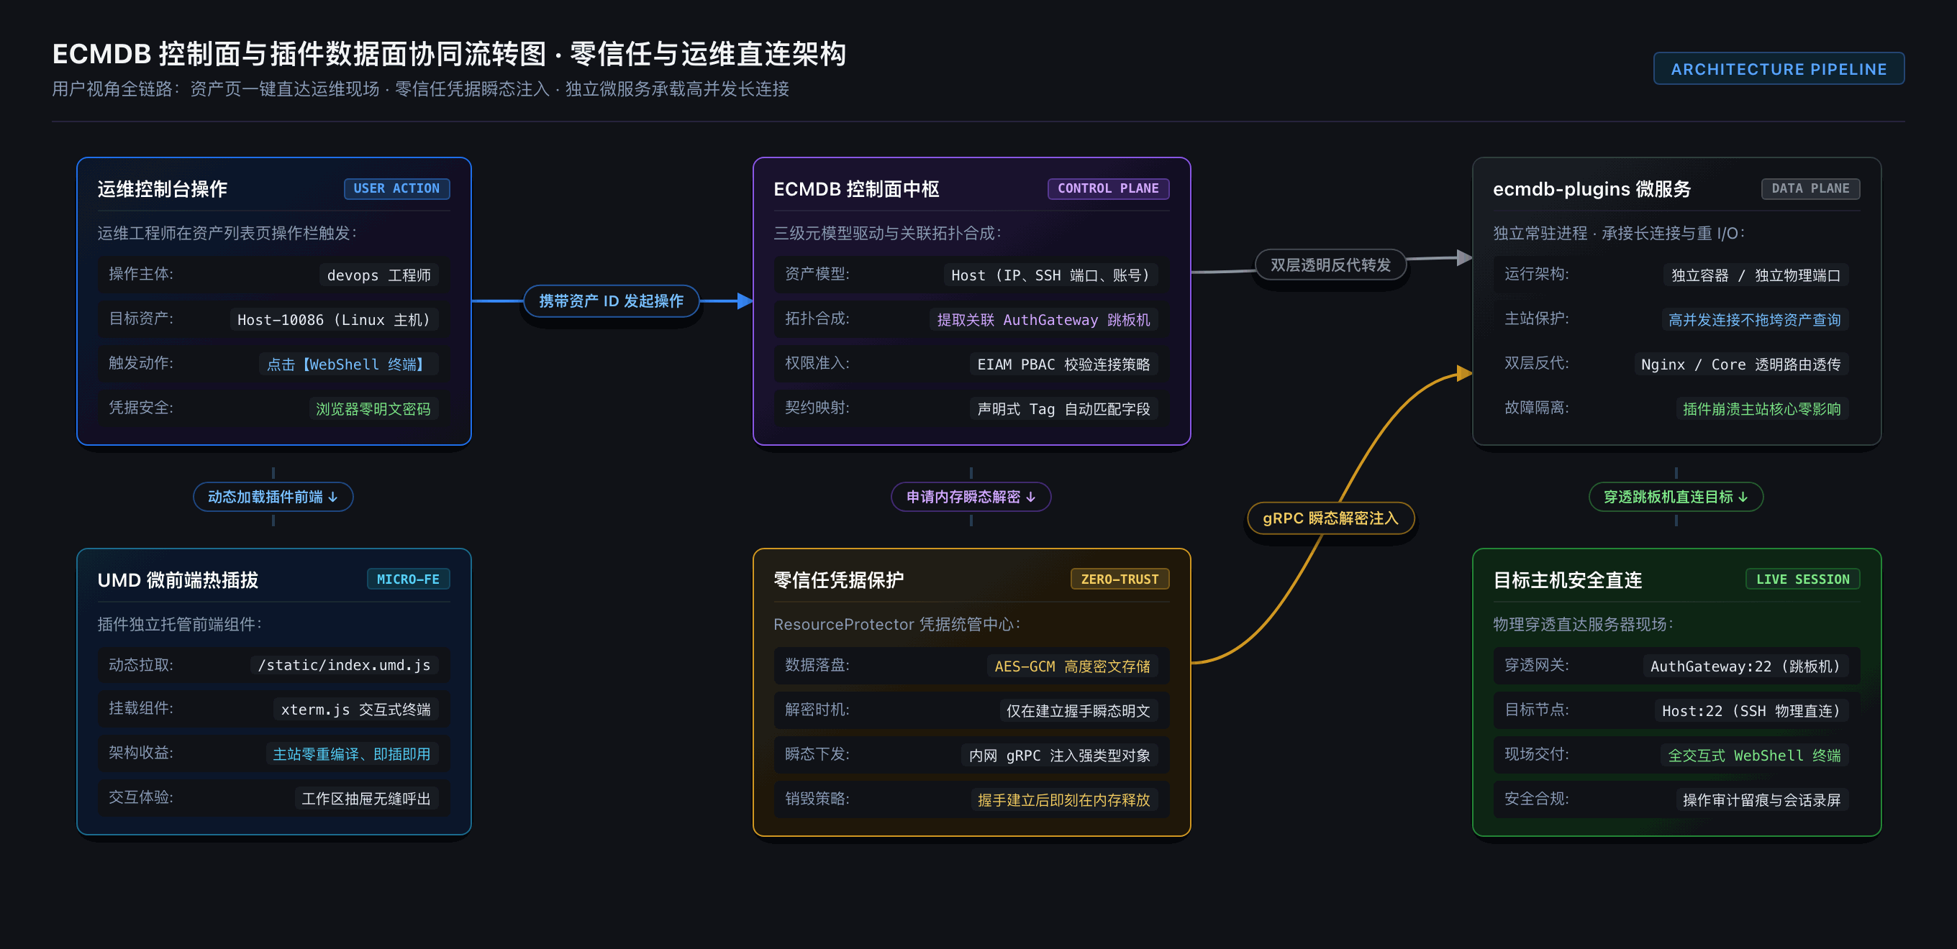Screen dimensions: 1957x949
Task: Click the LIVE SESSION tag
Action: click(1802, 579)
